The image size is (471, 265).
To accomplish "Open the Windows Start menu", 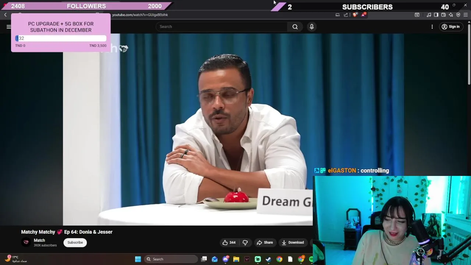I will (x=138, y=259).
